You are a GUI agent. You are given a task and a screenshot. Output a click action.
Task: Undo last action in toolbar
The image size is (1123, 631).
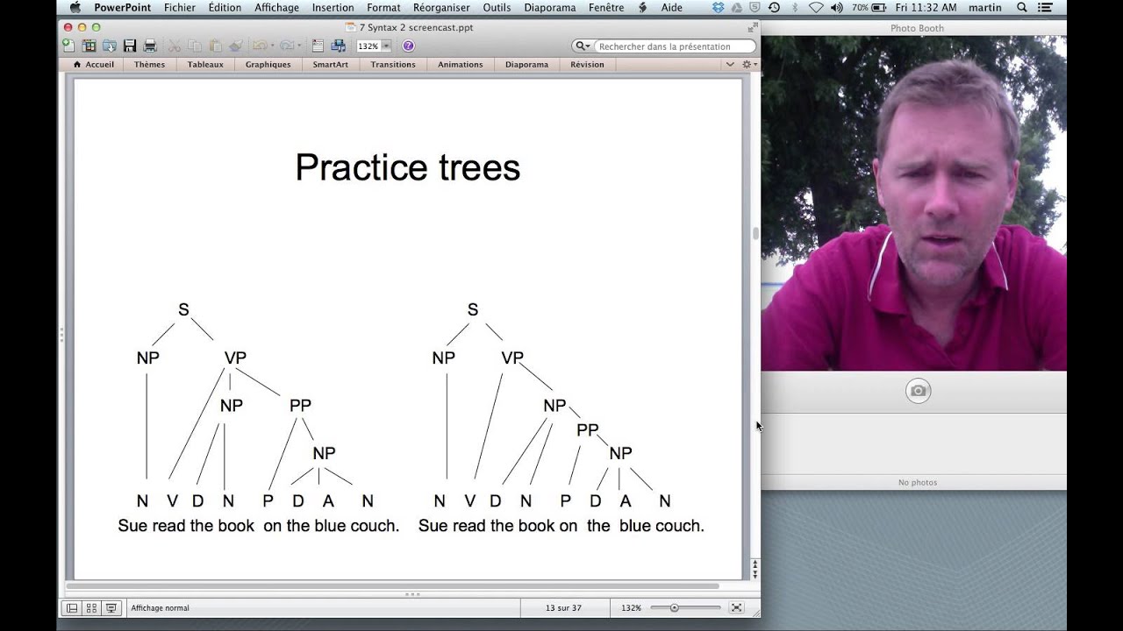tap(259, 46)
